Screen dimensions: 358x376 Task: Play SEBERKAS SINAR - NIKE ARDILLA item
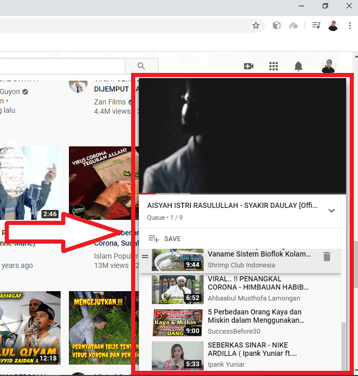click(252, 349)
